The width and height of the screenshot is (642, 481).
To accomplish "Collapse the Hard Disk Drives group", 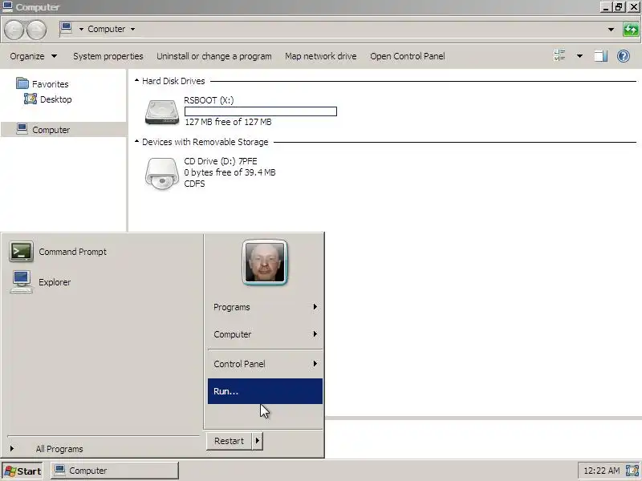I will 136,81.
